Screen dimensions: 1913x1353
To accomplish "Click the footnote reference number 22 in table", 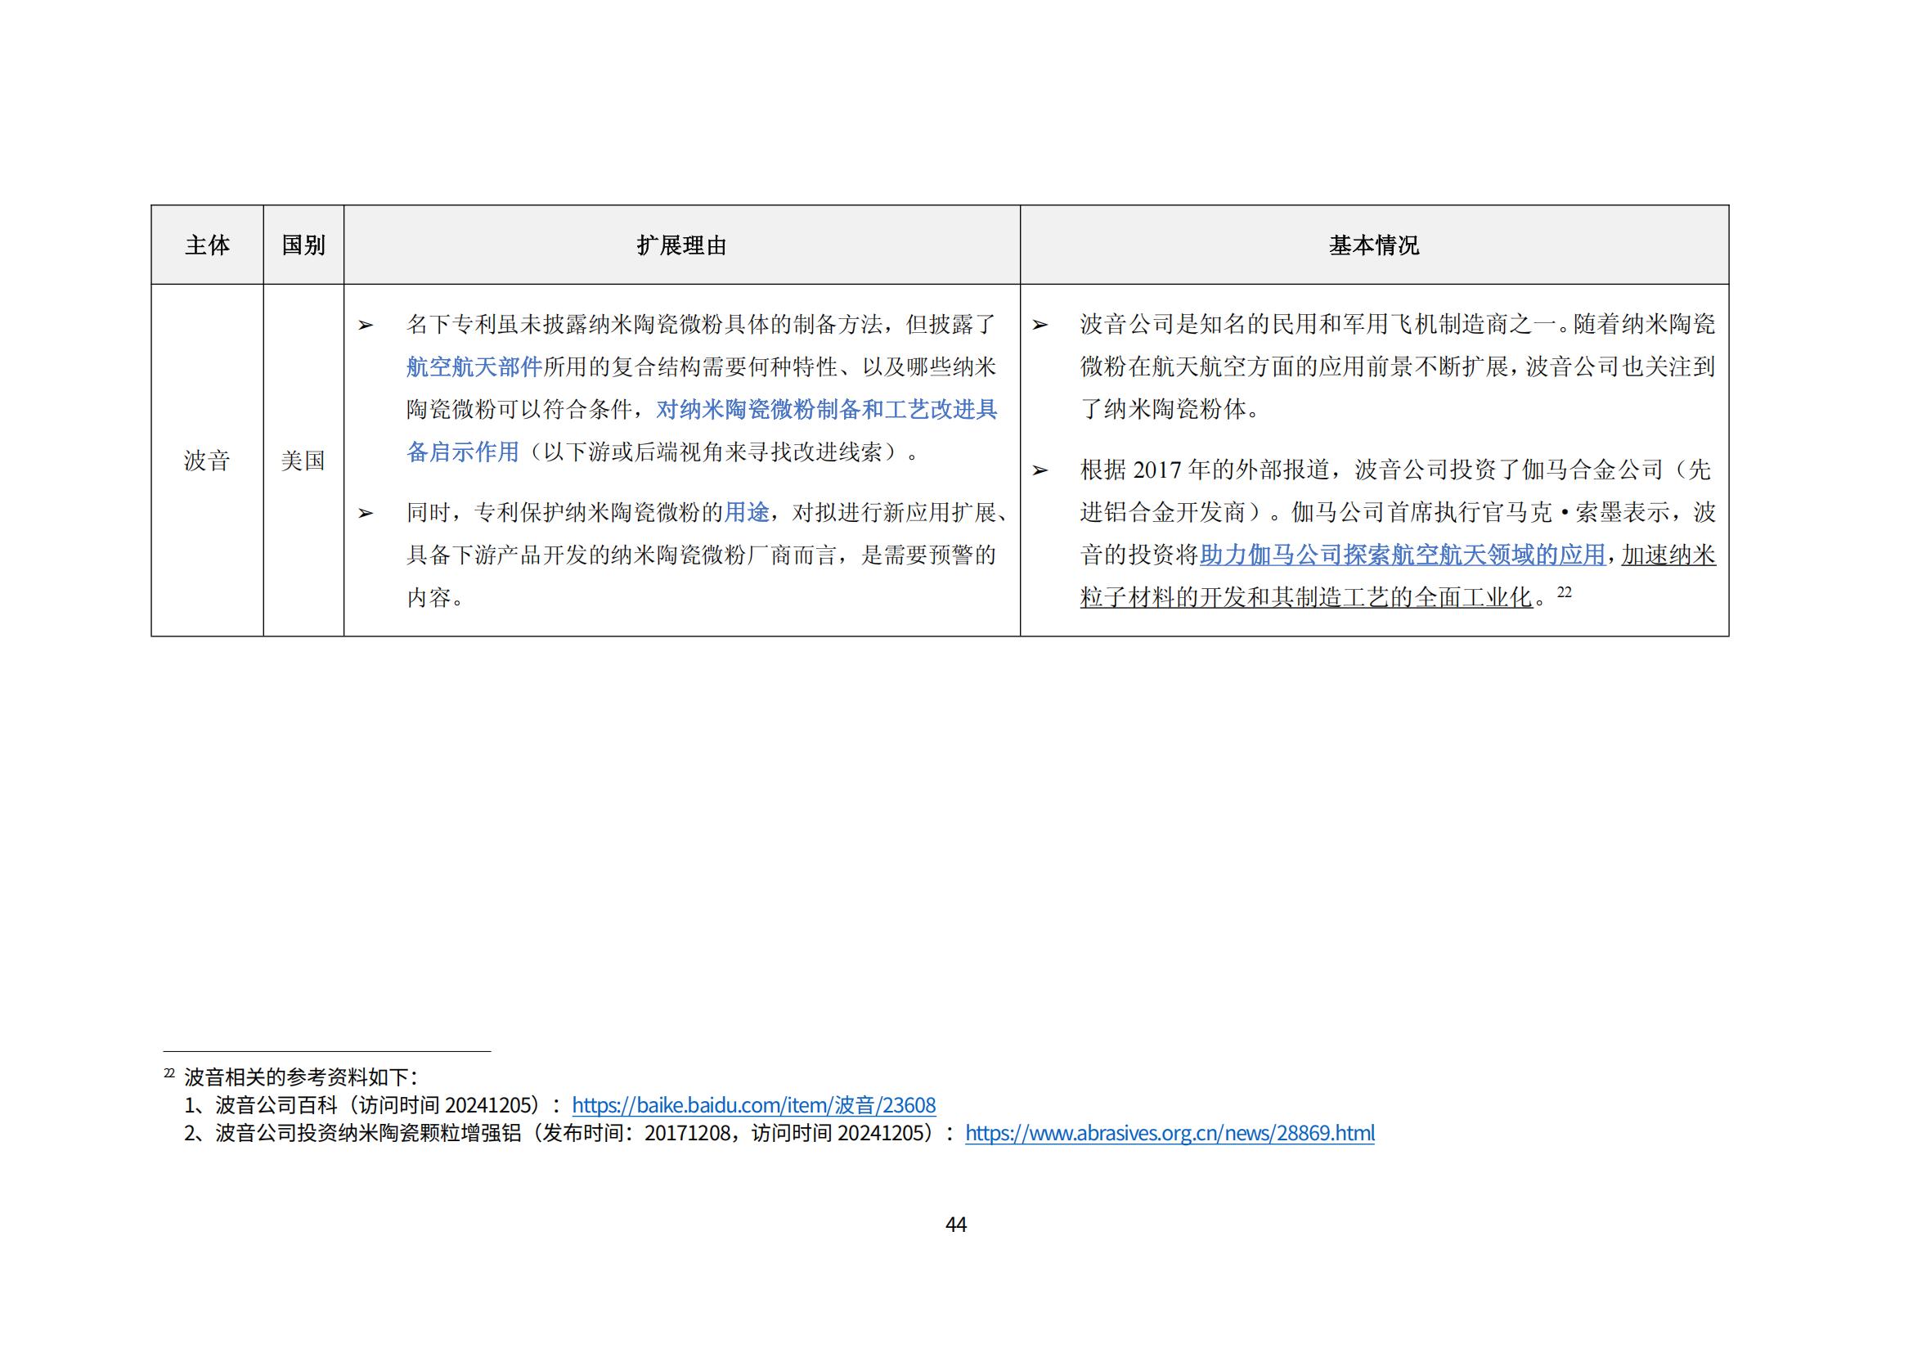I will (1564, 592).
